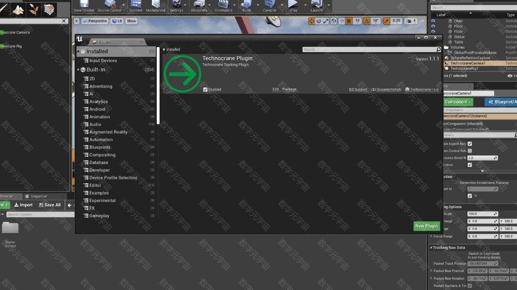The image size is (517, 290).
Task: Clear the filter with the X button
Action: tap(64, 21)
